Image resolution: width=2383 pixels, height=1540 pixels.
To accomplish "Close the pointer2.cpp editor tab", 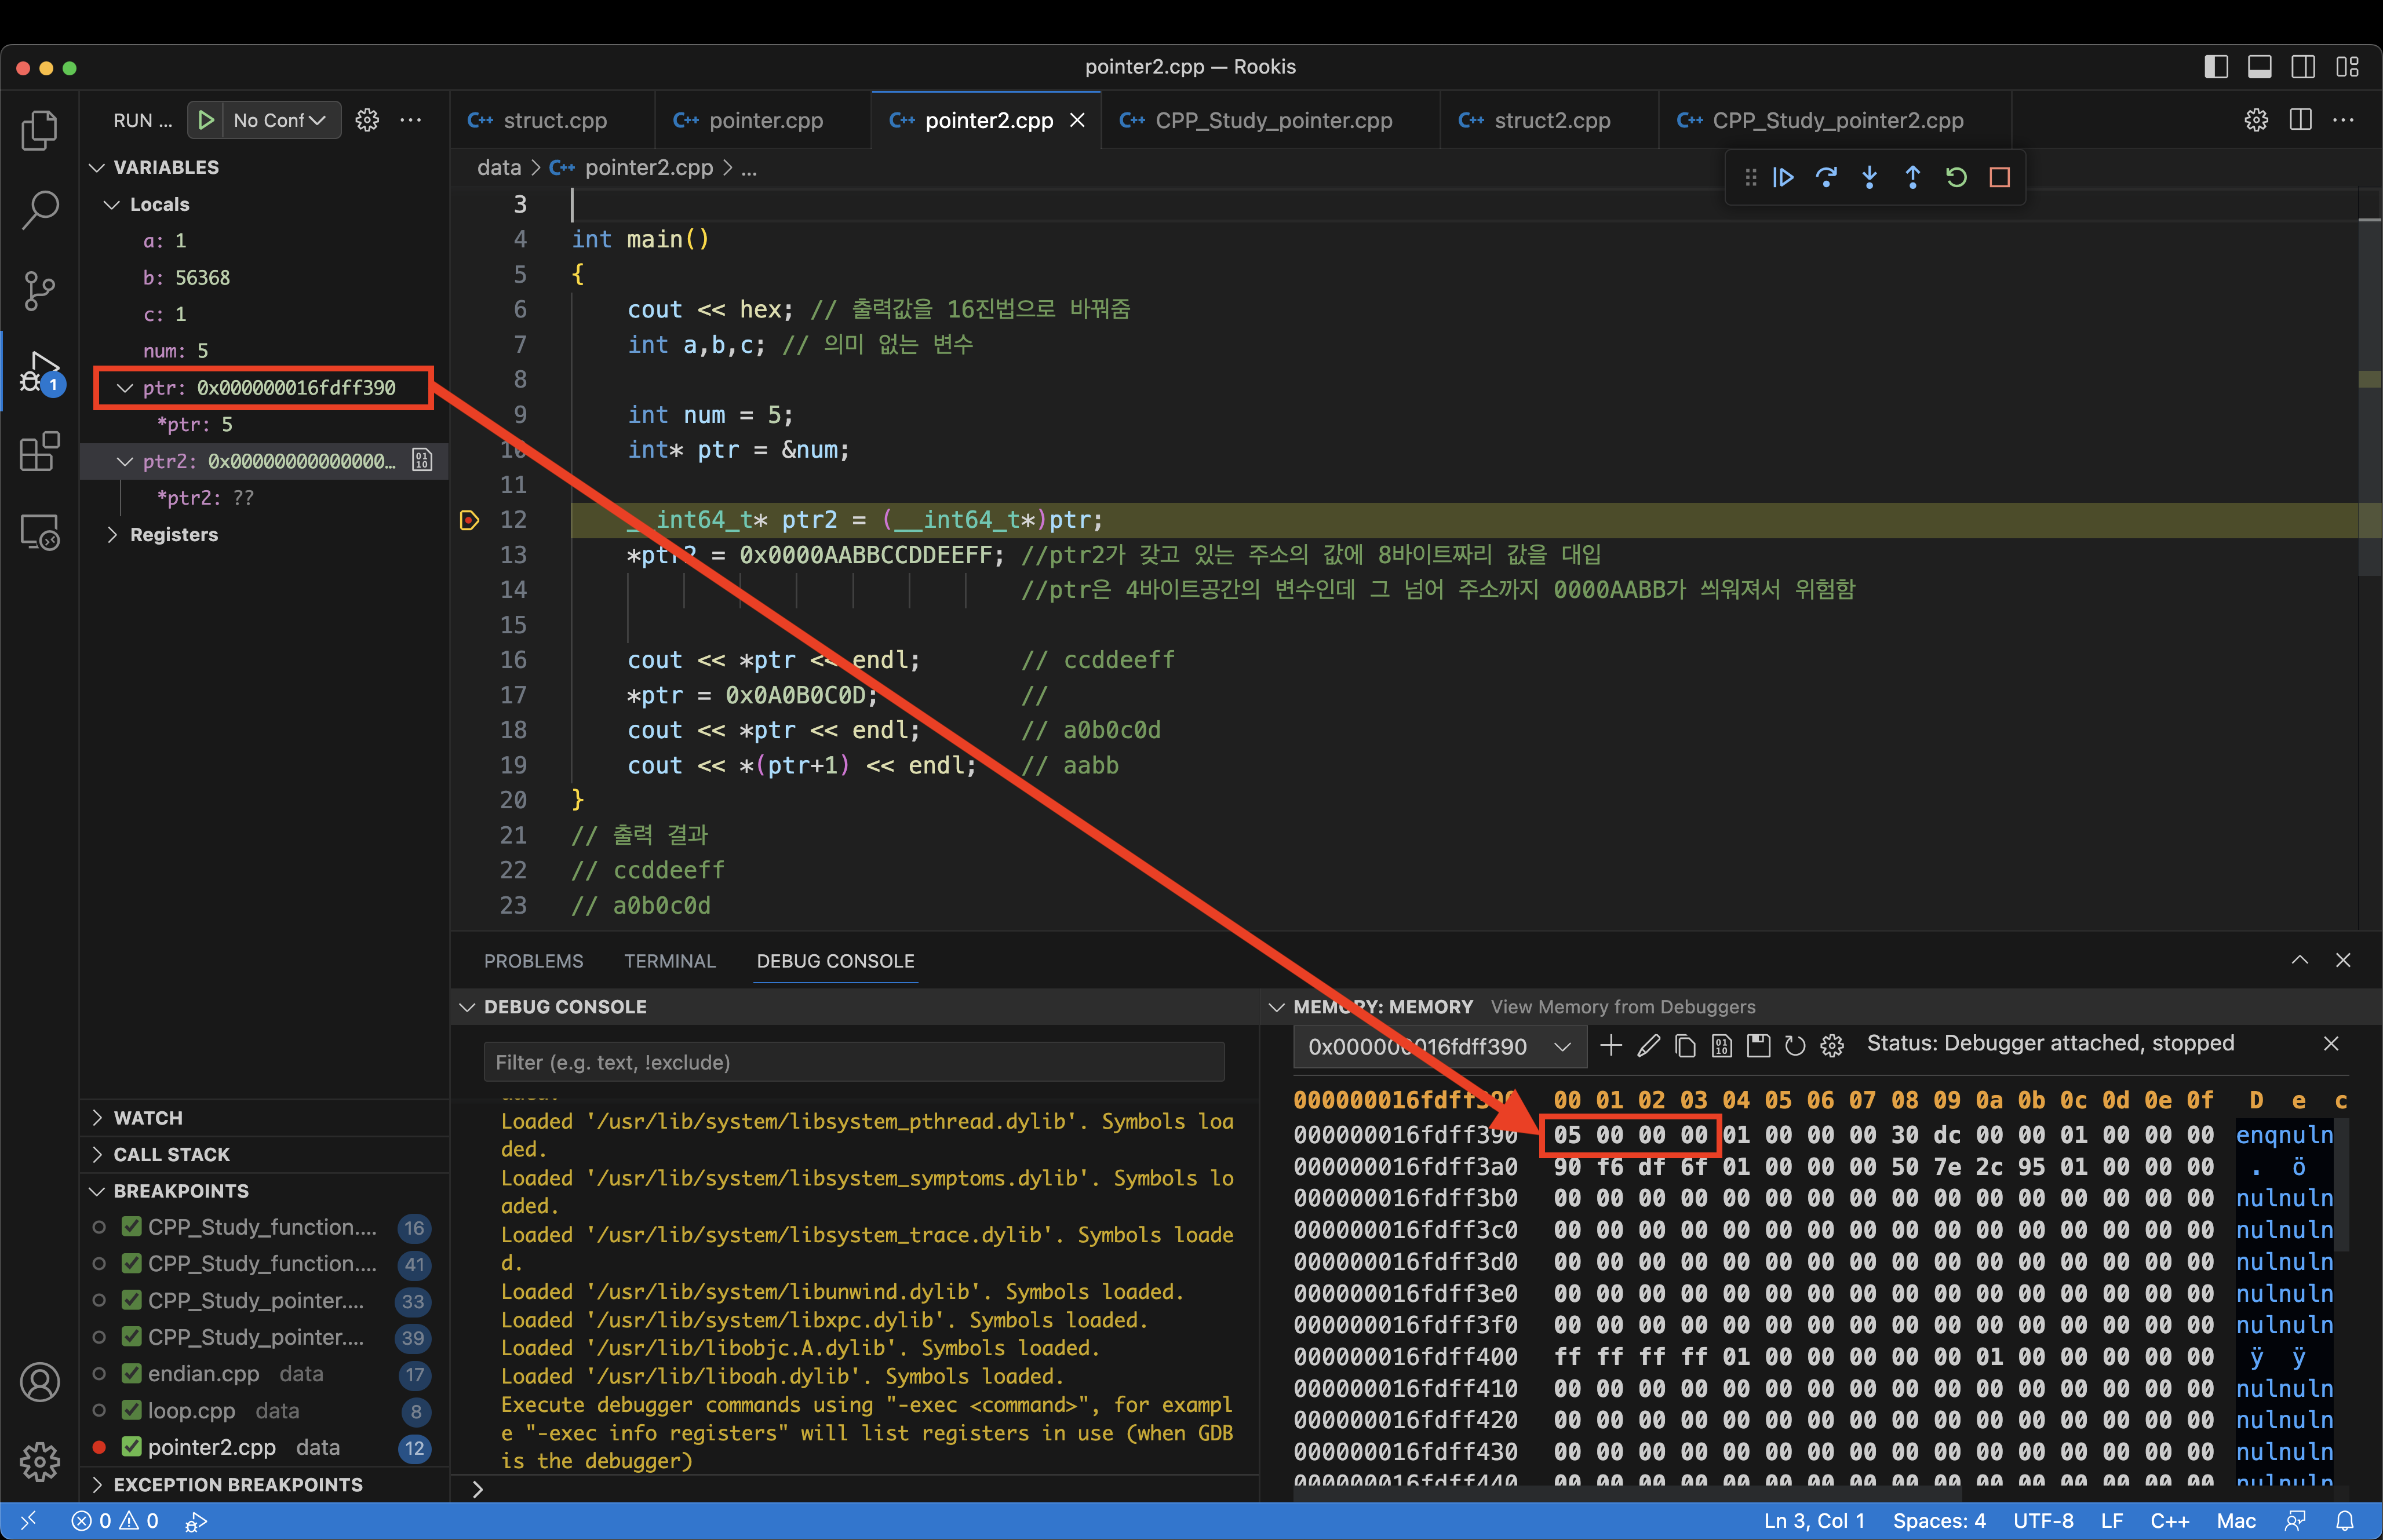I will pos(1077,120).
